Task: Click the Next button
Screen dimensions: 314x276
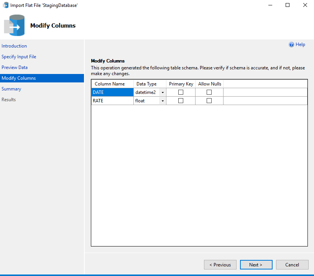Action: (x=256, y=265)
